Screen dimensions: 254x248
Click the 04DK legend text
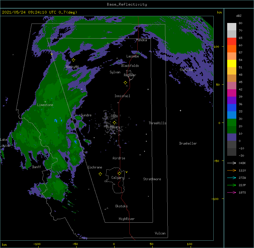[242, 163]
